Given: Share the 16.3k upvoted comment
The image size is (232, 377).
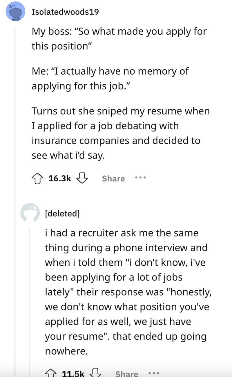Looking at the screenshot, I should click(113, 178).
